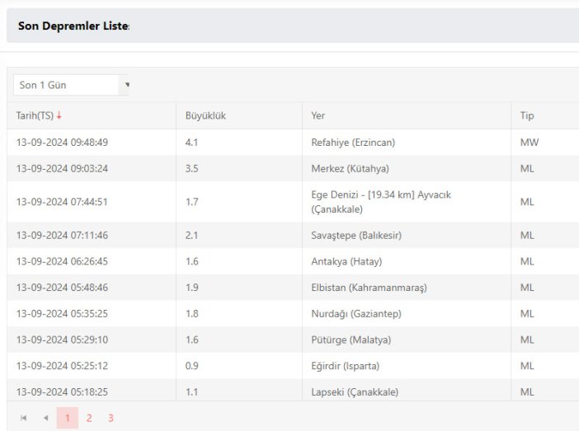Click Savaştepe (Balıkesir) row
The height and width of the screenshot is (431, 579).
pos(356,236)
